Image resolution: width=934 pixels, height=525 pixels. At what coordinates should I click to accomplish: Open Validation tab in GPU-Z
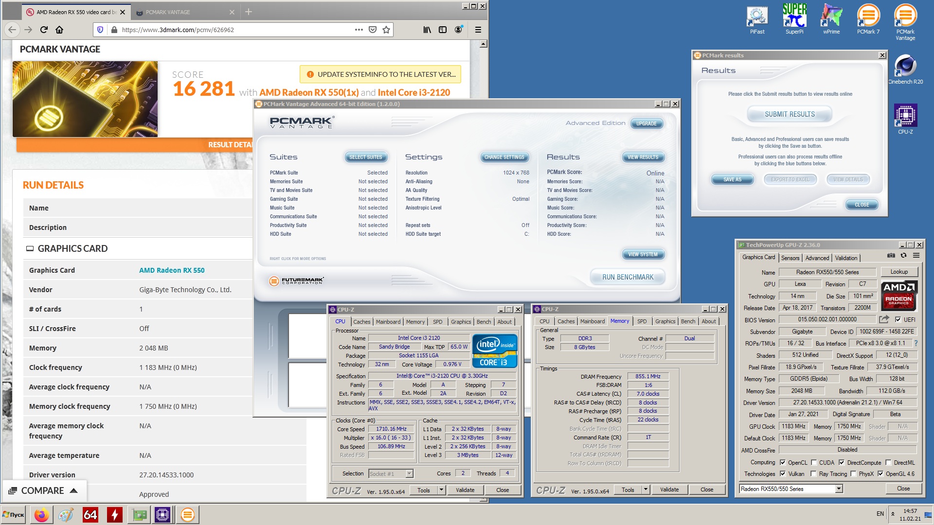coord(846,258)
